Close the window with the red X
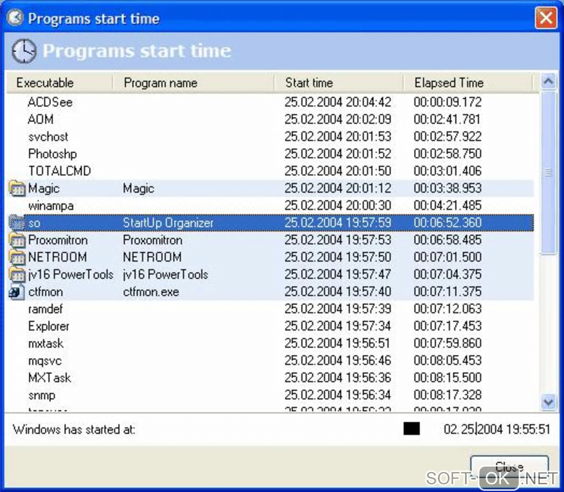The height and width of the screenshot is (492, 564). tap(546, 18)
